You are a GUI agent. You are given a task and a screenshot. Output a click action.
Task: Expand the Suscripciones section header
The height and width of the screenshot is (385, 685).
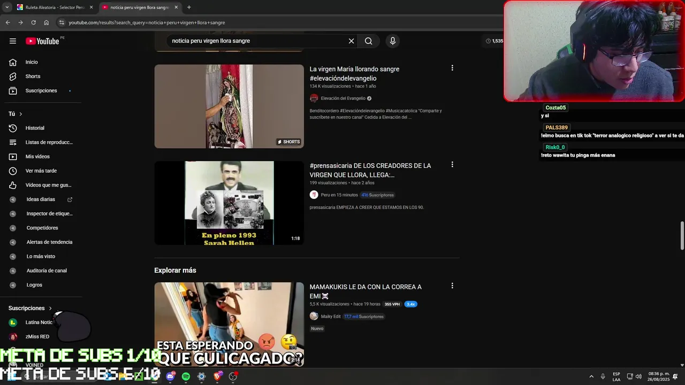31,308
